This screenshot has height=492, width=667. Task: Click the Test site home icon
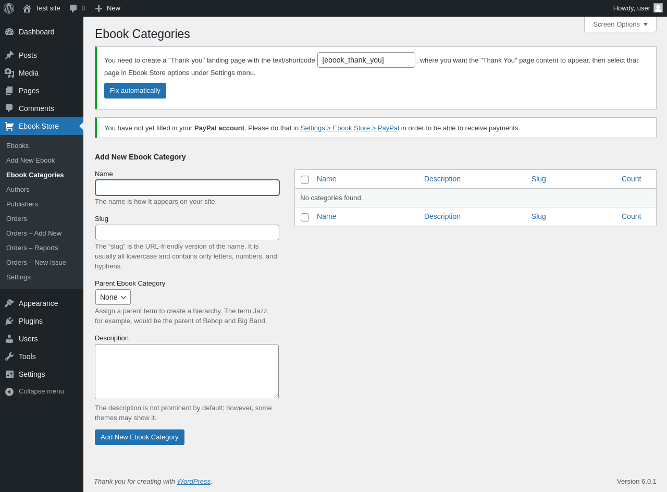(27, 8)
